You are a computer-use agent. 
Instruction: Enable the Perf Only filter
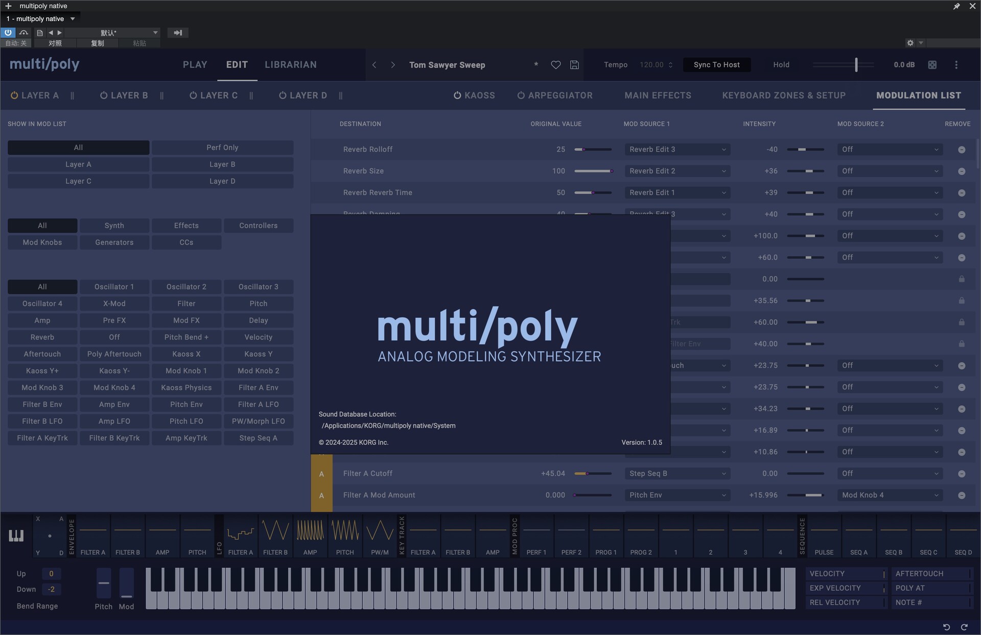coord(222,148)
